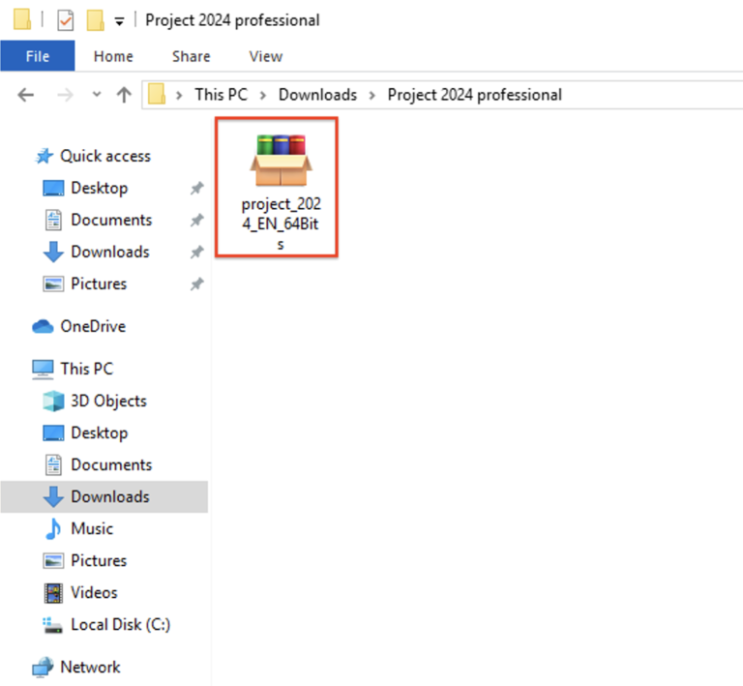Expand chevron after This PC breadcrumb

[x=263, y=95]
